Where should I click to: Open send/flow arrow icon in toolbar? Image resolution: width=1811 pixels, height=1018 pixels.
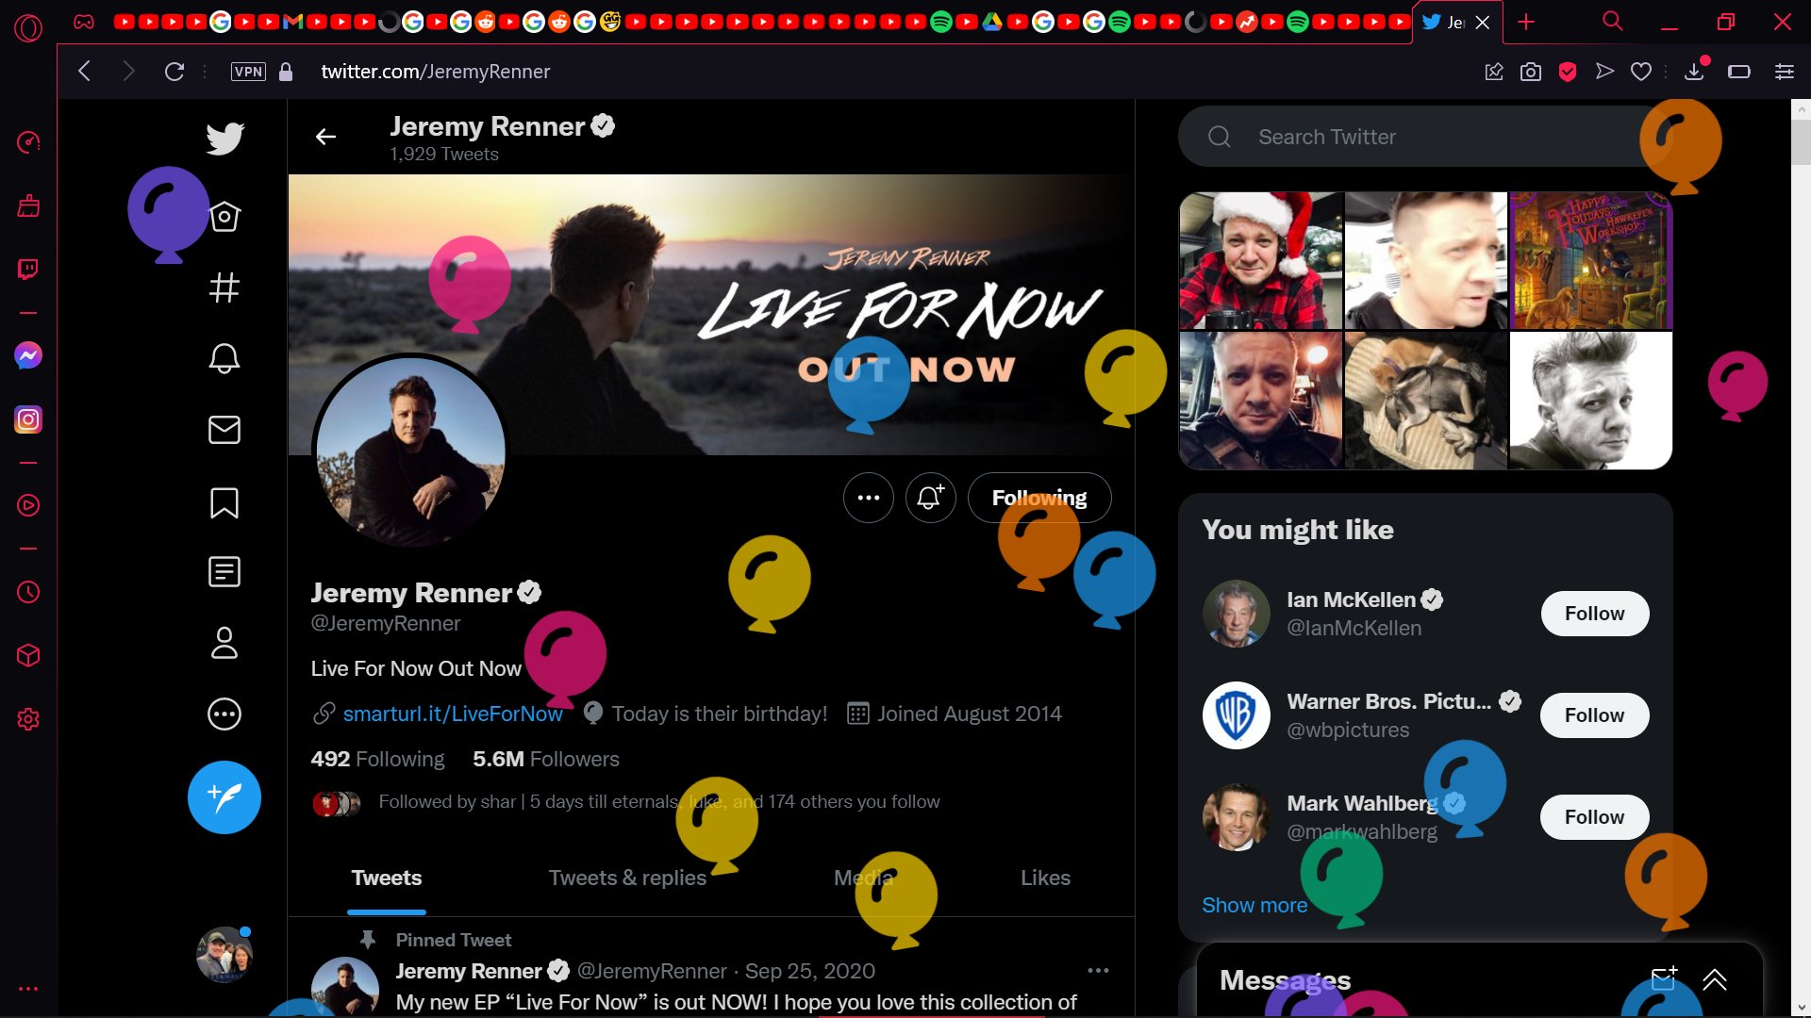(1604, 72)
